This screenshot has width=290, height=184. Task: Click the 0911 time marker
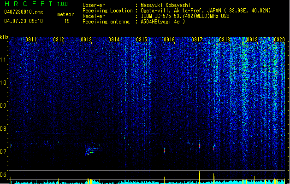(x=31, y=40)
